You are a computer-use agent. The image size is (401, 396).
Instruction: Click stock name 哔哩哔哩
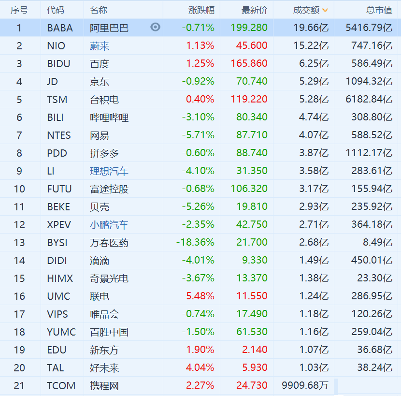coord(109,117)
